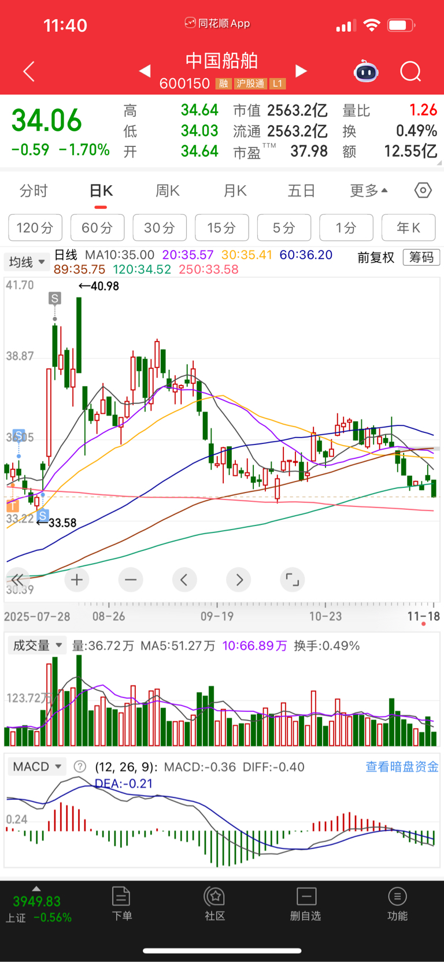This screenshot has height=962, width=444.
Task: Jump to earliest with double-left arrow
Action: point(17,579)
